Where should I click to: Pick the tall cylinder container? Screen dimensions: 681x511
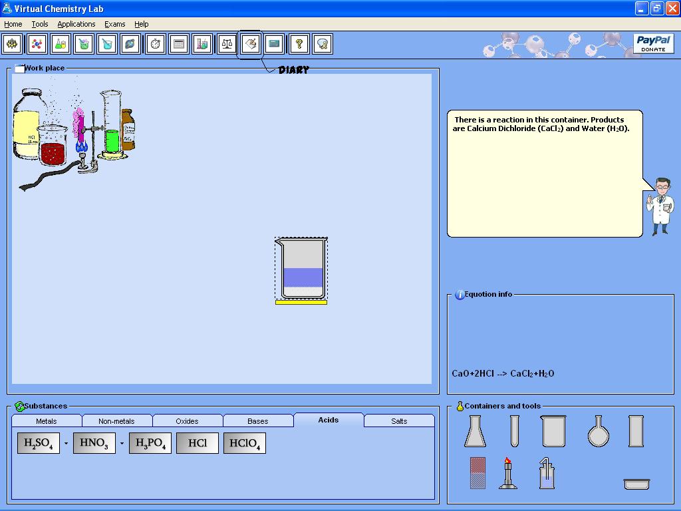pos(636,431)
